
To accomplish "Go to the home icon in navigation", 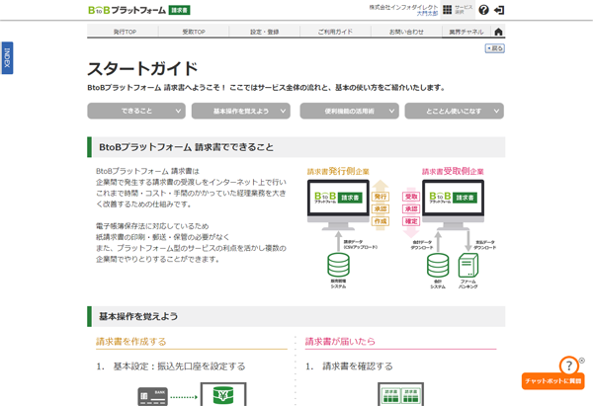I will [498, 32].
